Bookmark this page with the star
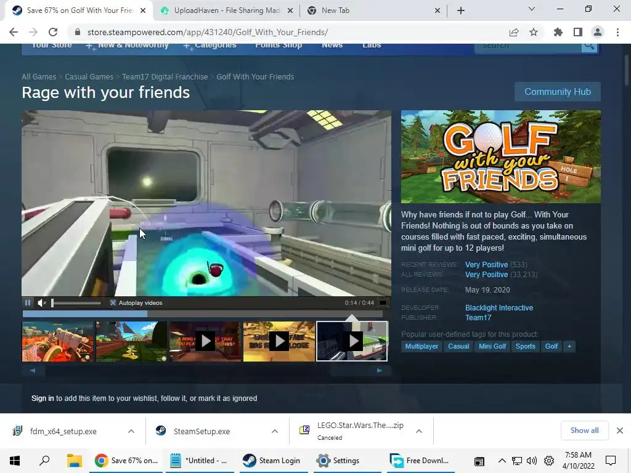Viewport: 631px width, 473px height. click(x=534, y=32)
